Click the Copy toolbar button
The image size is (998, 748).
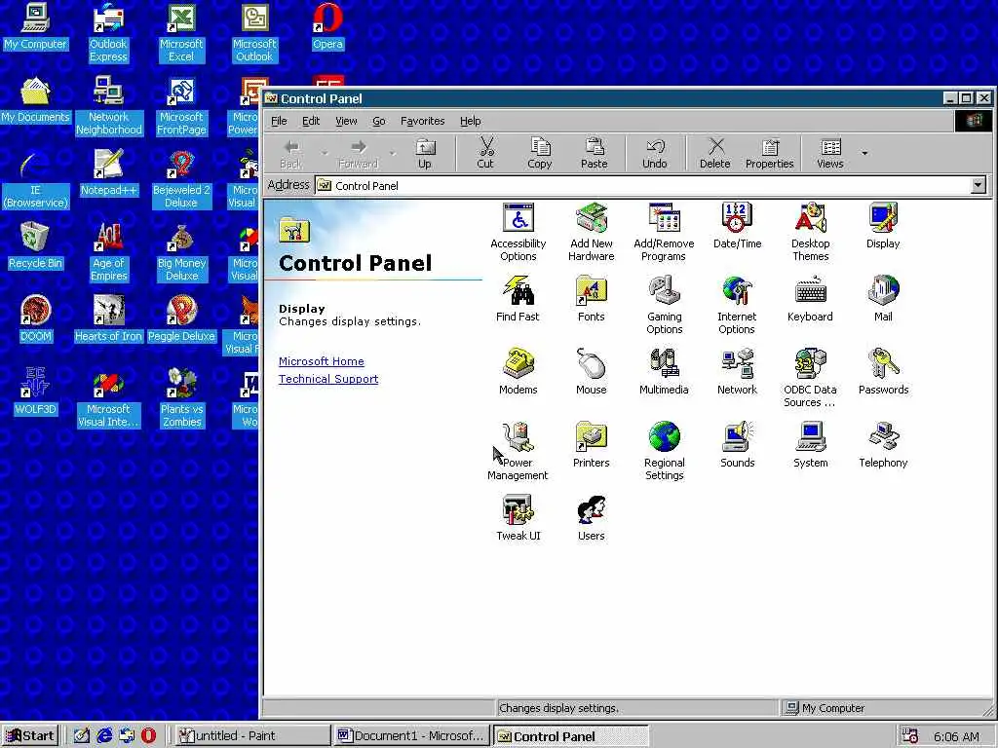pos(540,153)
